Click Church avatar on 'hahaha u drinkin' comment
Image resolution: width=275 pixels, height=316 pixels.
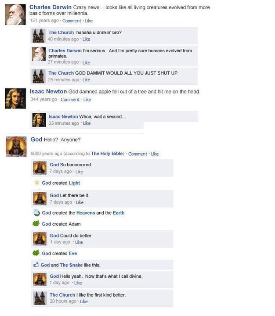[x=39, y=36]
